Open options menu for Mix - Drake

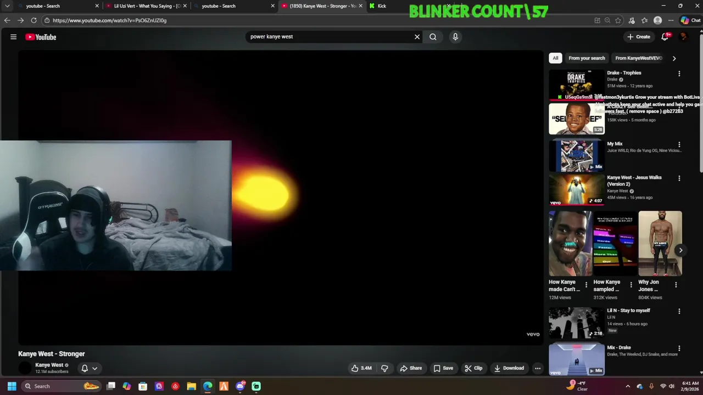pyautogui.click(x=679, y=348)
